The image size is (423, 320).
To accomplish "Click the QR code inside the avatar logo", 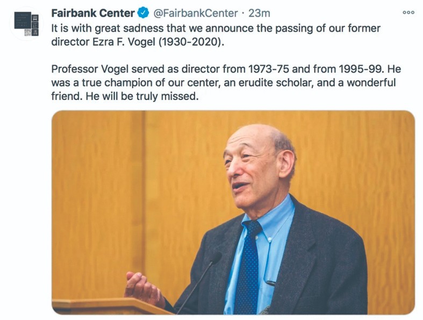I will (x=27, y=33).
